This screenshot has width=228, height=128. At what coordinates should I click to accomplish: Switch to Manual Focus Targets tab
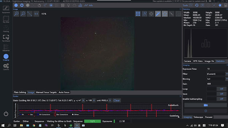pos(46,92)
